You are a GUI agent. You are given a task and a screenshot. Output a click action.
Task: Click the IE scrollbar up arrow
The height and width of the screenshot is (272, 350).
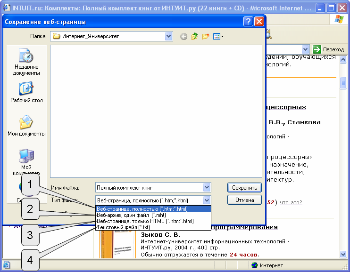coord(343,60)
